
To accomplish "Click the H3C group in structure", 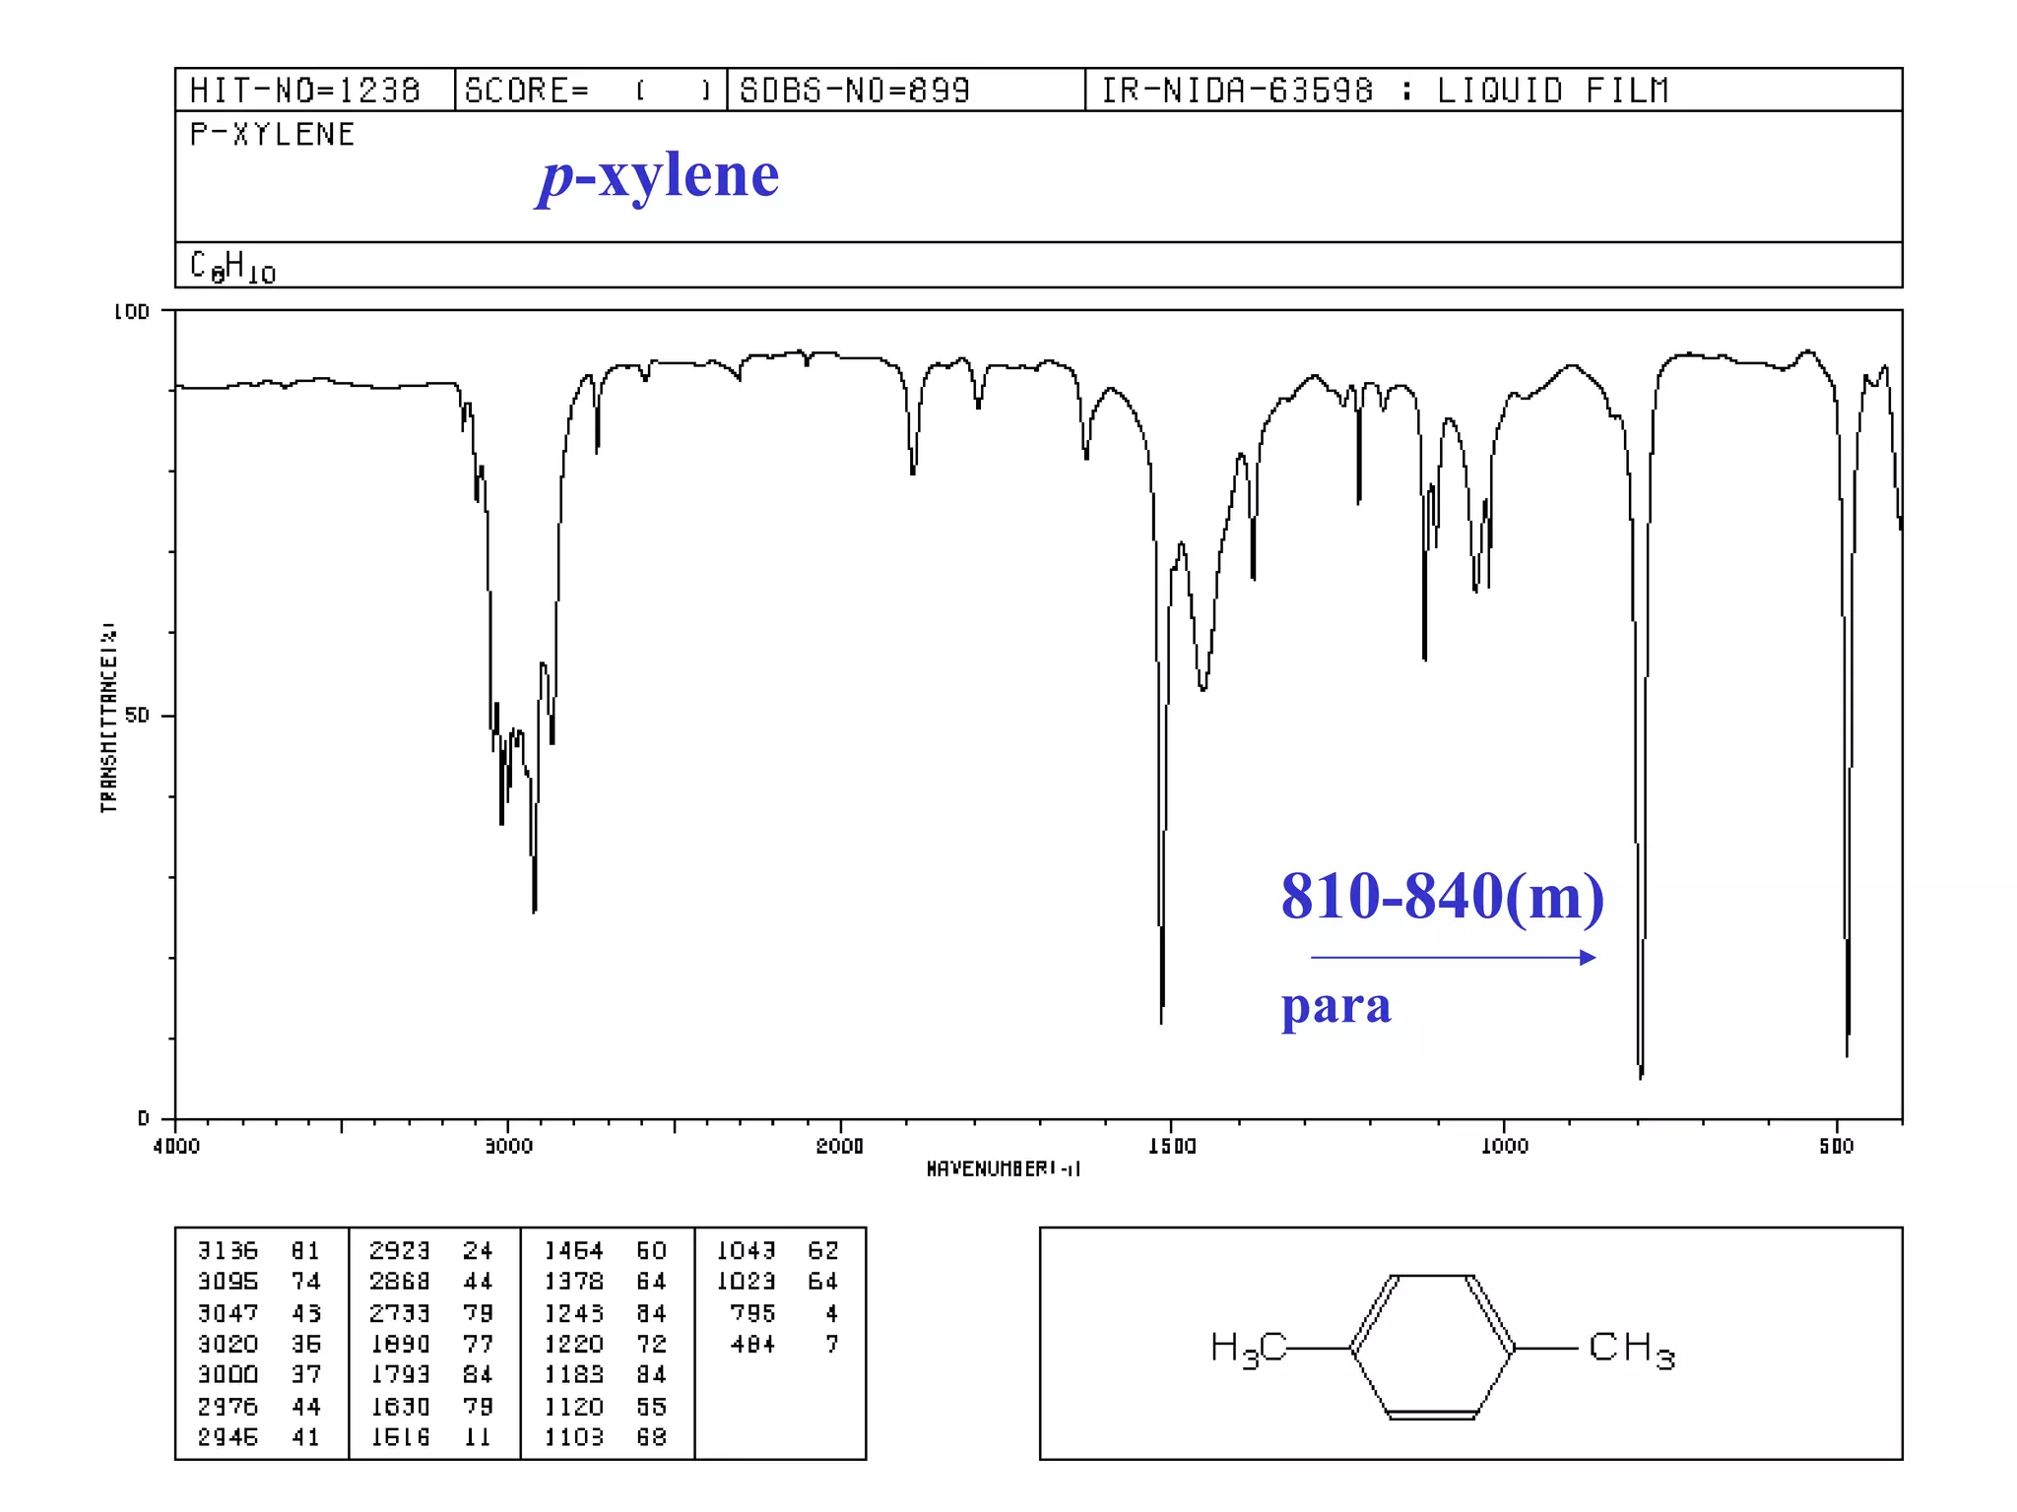I will pyautogui.click(x=1248, y=1348).
